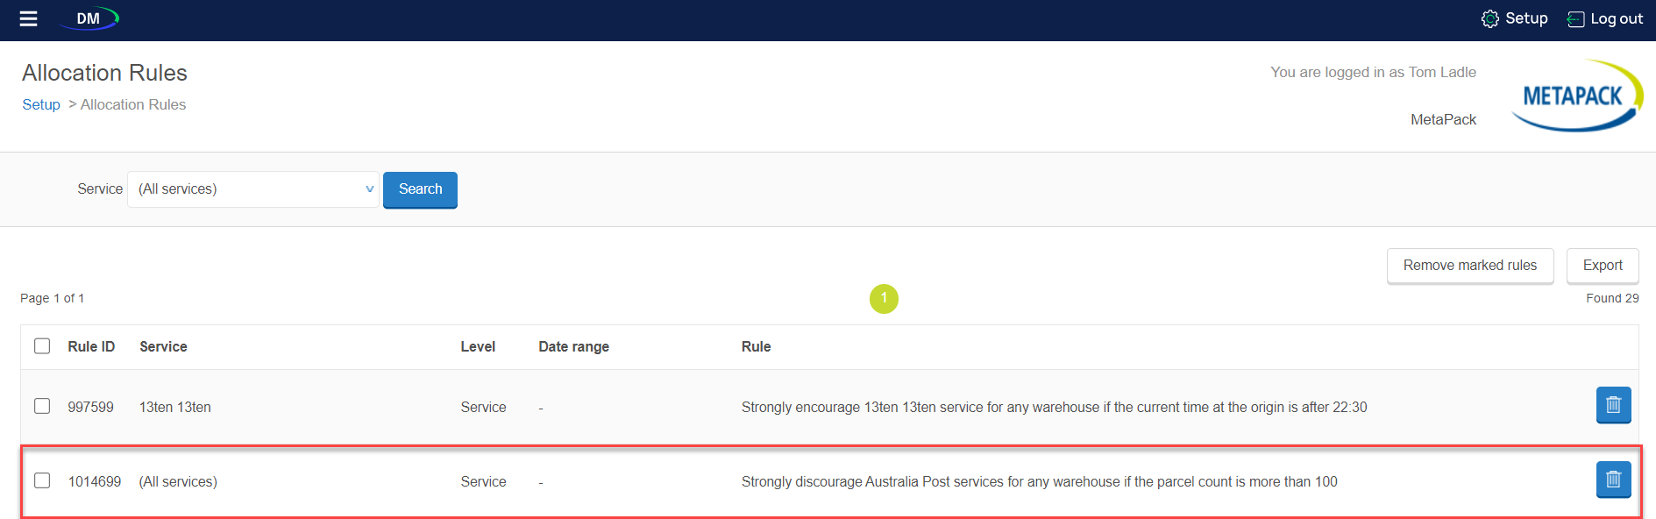The height and width of the screenshot is (519, 1656).
Task: Open the Service dropdown showing (All services)
Action: (253, 189)
